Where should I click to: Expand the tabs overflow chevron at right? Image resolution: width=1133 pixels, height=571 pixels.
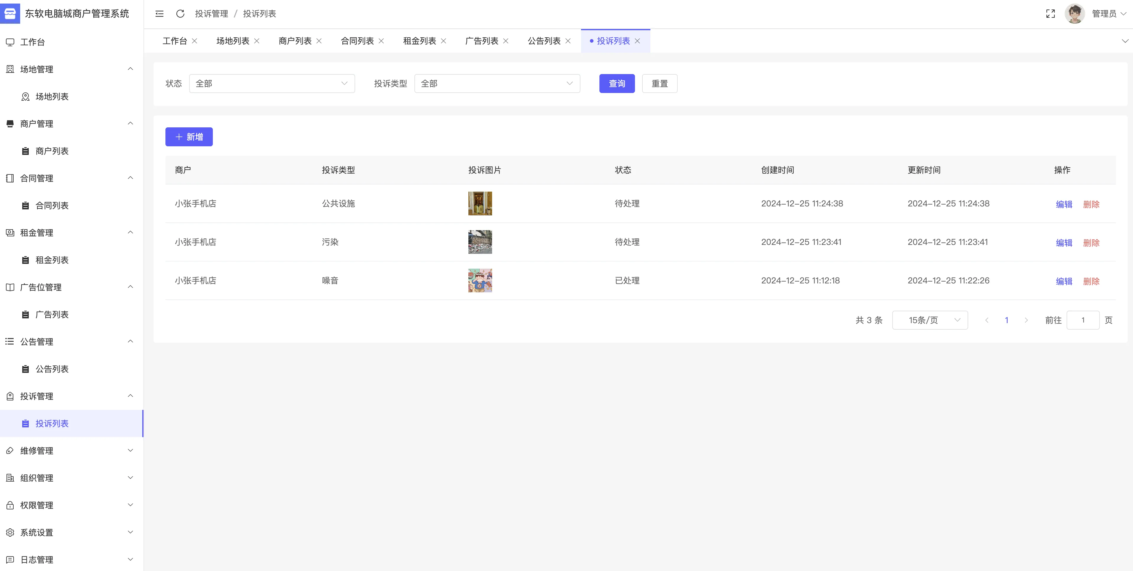(1125, 41)
